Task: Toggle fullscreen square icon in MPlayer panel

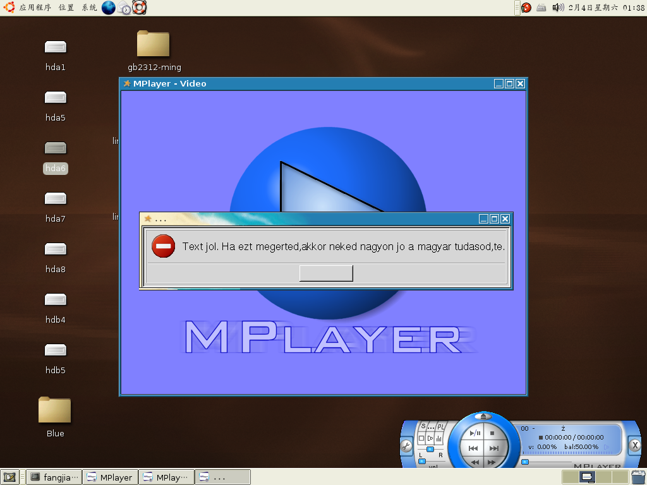Action: pos(421,438)
